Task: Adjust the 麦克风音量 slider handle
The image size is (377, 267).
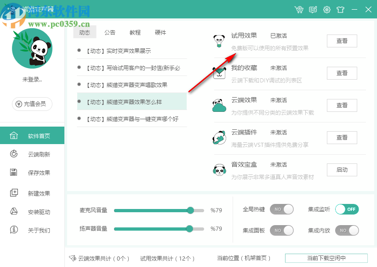Action: (x=190, y=210)
